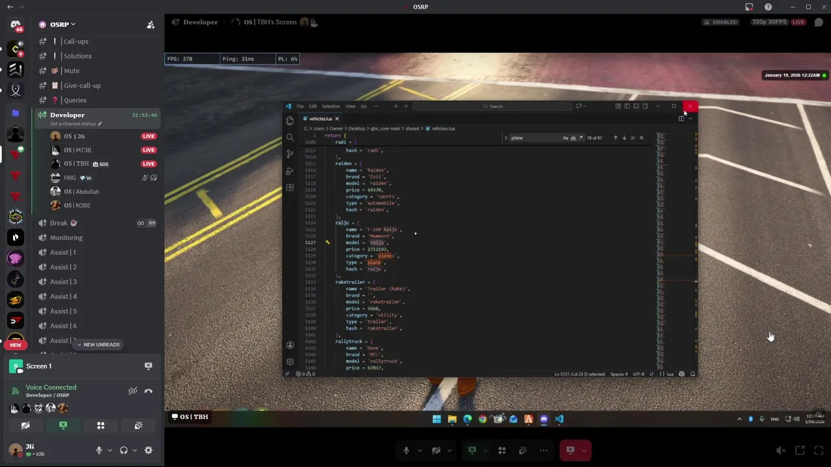
Task: Open soundboard in bottom call bar
Action: (523, 450)
